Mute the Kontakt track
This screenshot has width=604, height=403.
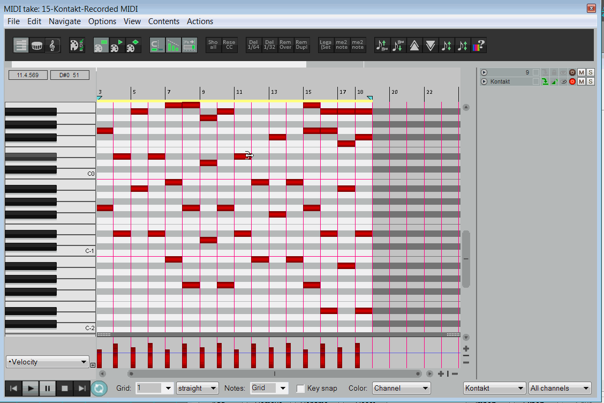[582, 81]
